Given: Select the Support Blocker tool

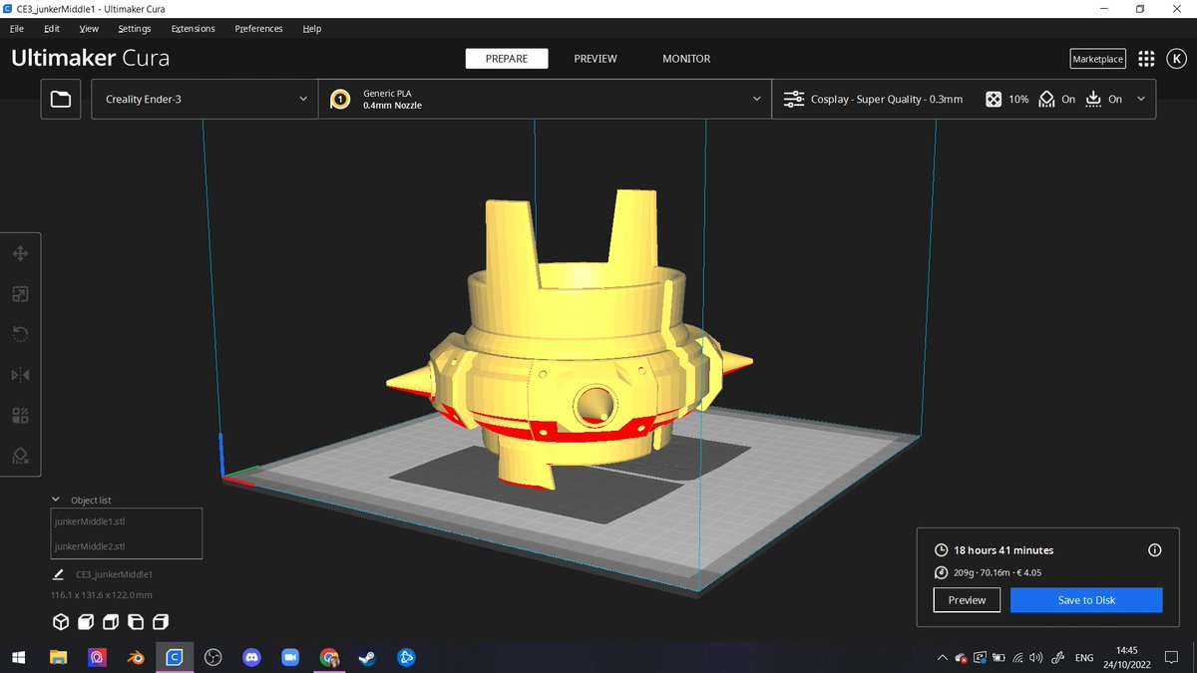Looking at the screenshot, I should (x=19, y=455).
